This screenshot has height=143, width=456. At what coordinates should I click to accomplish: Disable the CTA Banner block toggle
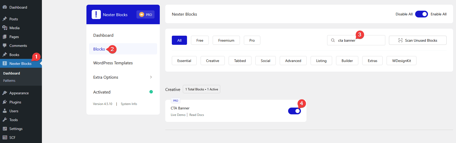(x=294, y=111)
